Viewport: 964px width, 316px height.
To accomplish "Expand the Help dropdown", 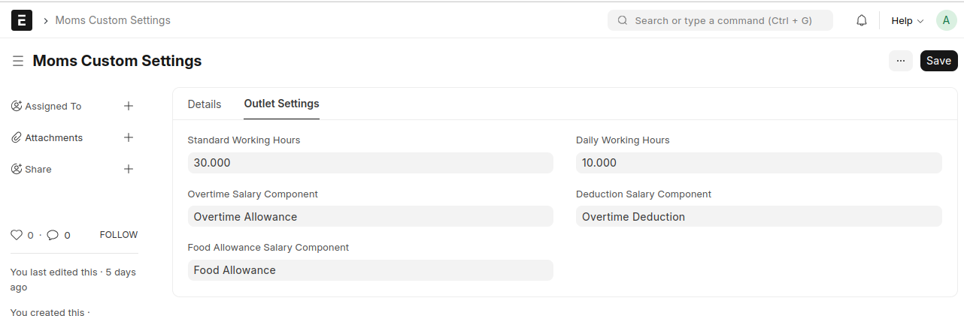I will click(x=907, y=20).
